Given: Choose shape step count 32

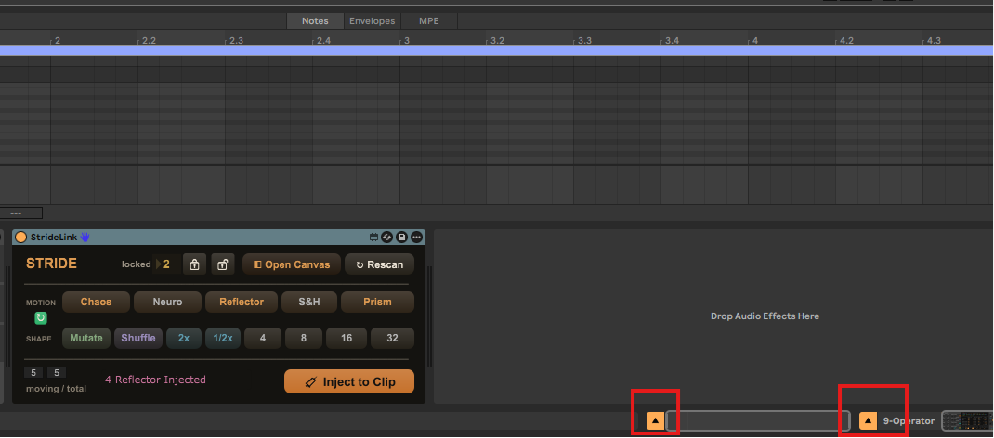Looking at the screenshot, I should (x=392, y=338).
